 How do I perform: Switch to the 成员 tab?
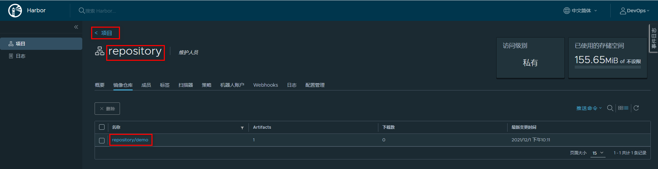[146, 85]
